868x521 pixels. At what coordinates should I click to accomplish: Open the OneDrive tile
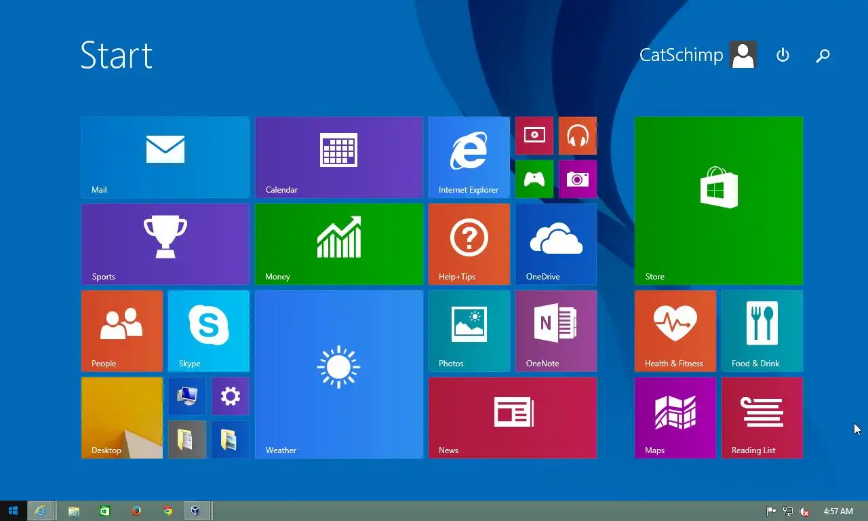(x=556, y=244)
